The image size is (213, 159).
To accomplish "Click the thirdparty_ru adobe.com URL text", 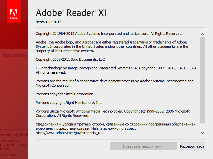I will coord(69,133).
